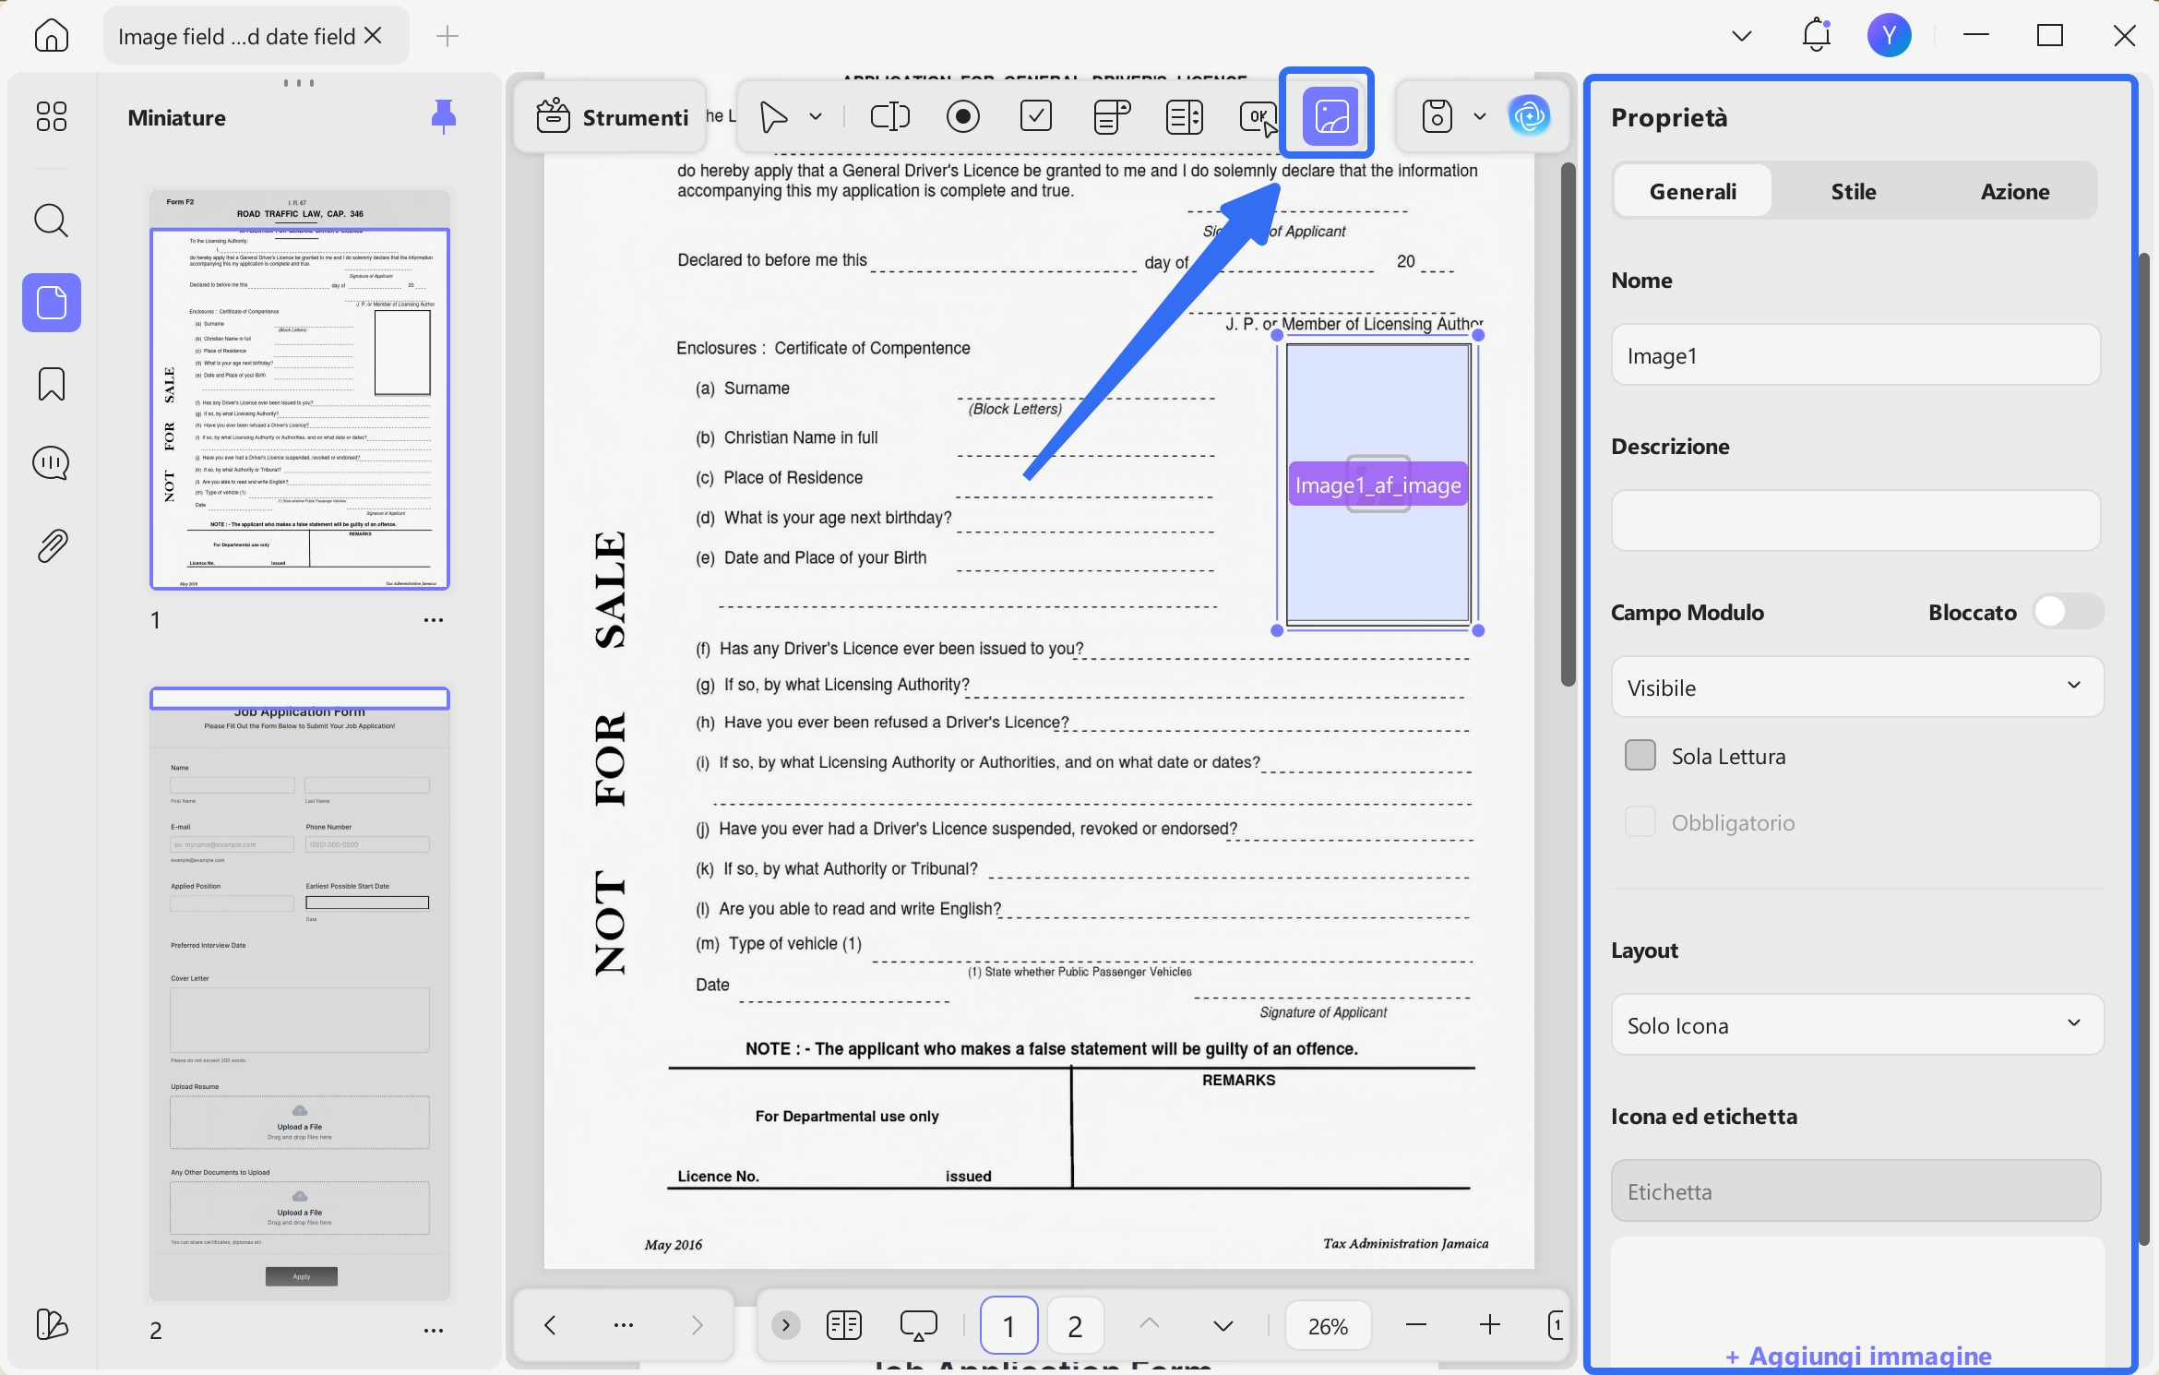2159x1375 pixels.
Task: Zoom out with the minus icon
Action: tap(1416, 1325)
